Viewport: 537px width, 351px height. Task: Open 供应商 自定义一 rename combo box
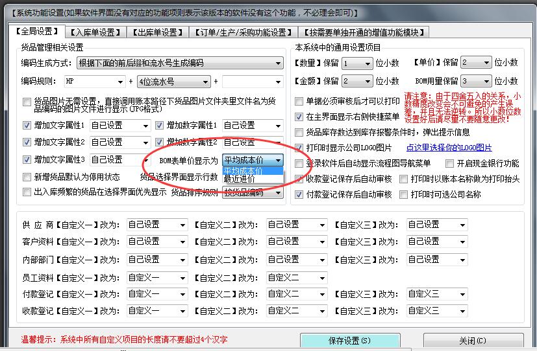[x=182, y=225]
